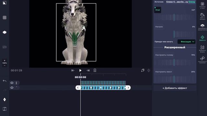Click the split layer icon at bottom left
207x116 pixels.
pos(5,109)
